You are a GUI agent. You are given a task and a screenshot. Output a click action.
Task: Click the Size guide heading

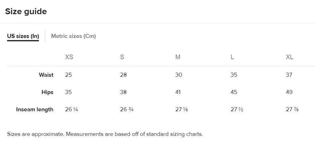(x=26, y=11)
